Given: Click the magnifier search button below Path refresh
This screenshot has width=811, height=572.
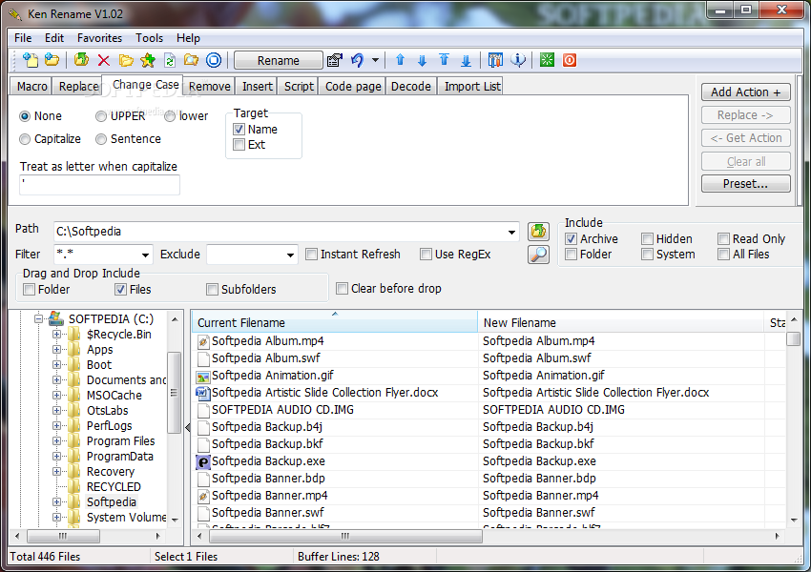Looking at the screenshot, I should [x=538, y=255].
